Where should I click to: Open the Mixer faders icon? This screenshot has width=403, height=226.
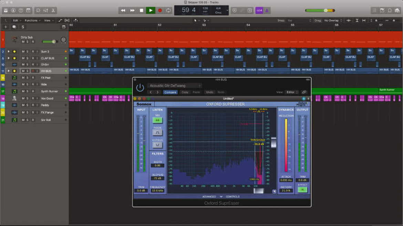[x=45, y=11]
